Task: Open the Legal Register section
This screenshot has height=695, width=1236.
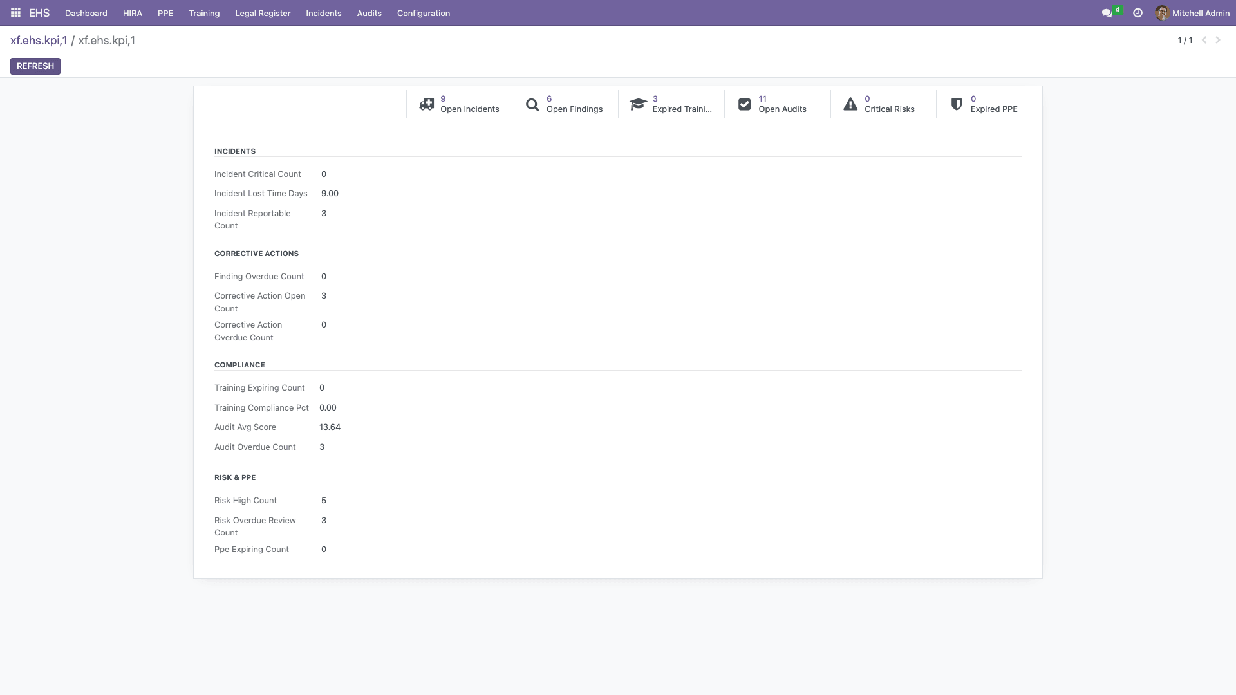Action: point(262,13)
